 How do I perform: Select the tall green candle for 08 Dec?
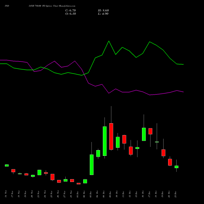pos(105,141)
